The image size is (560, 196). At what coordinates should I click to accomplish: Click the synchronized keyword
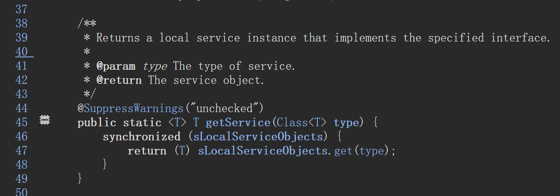click(x=142, y=137)
